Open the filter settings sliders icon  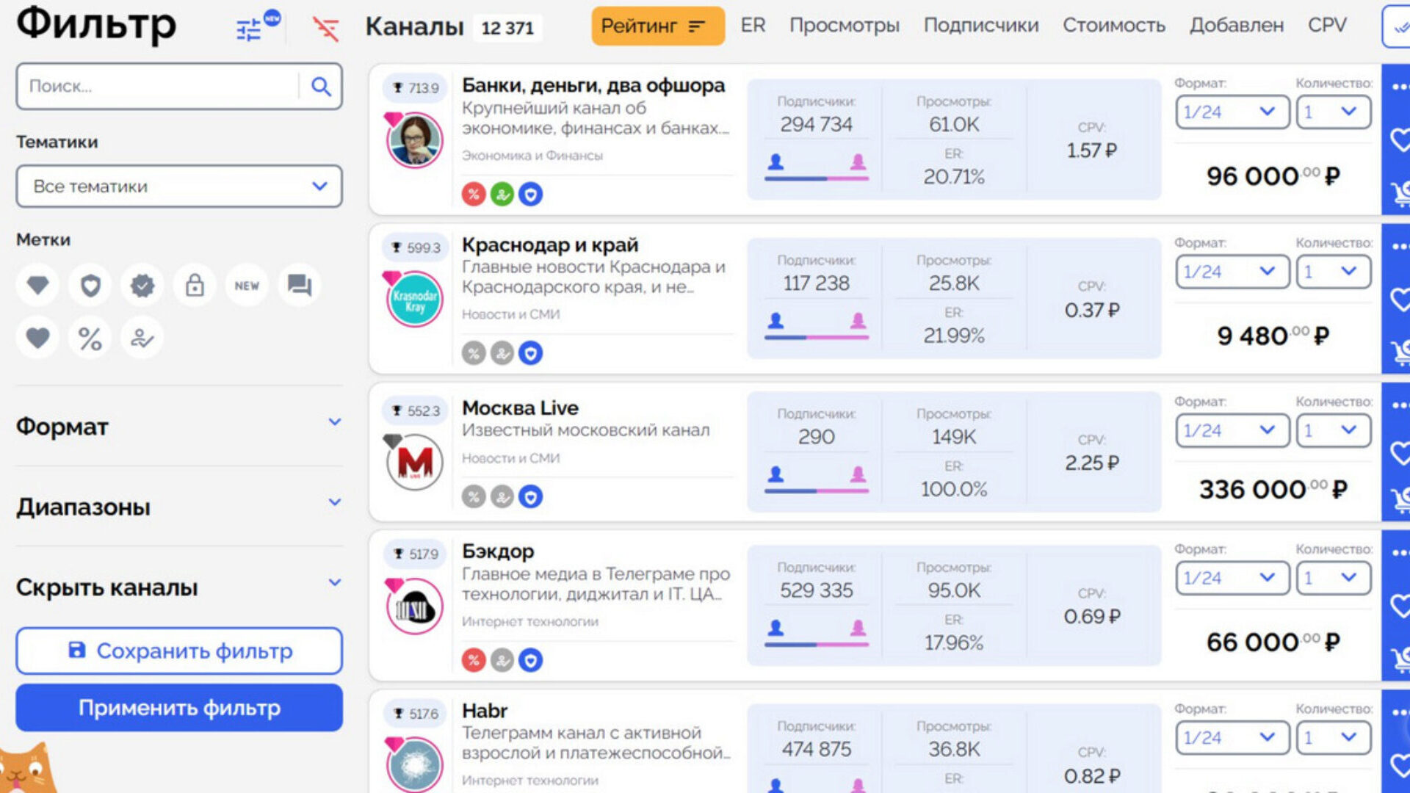point(250,29)
